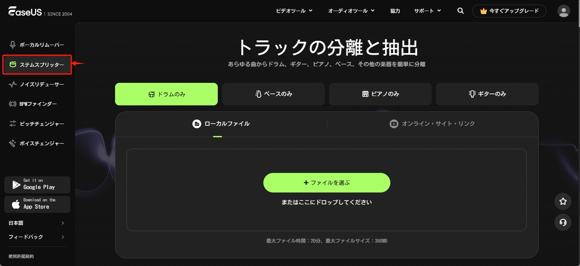Open the account profile icon
Screen dimensions: 580x266
tap(563, 11)
